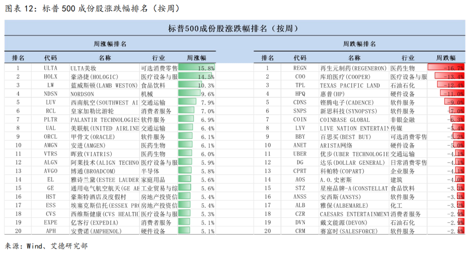Click 雅保(ALBEMARLE) name cell

click(344, 206)
